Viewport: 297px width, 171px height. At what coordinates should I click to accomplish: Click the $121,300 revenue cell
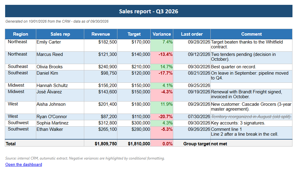101,58
